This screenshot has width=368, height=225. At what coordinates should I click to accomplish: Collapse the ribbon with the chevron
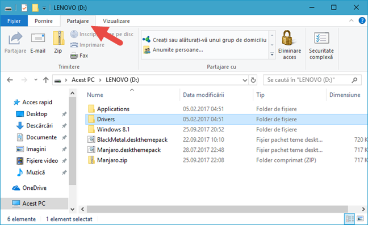click(x=351, y=20)
